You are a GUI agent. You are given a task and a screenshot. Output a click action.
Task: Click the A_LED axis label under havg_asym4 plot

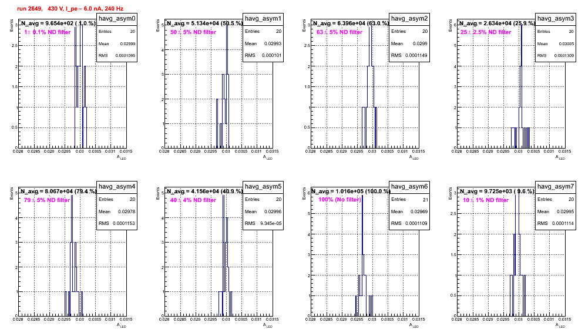122,325
